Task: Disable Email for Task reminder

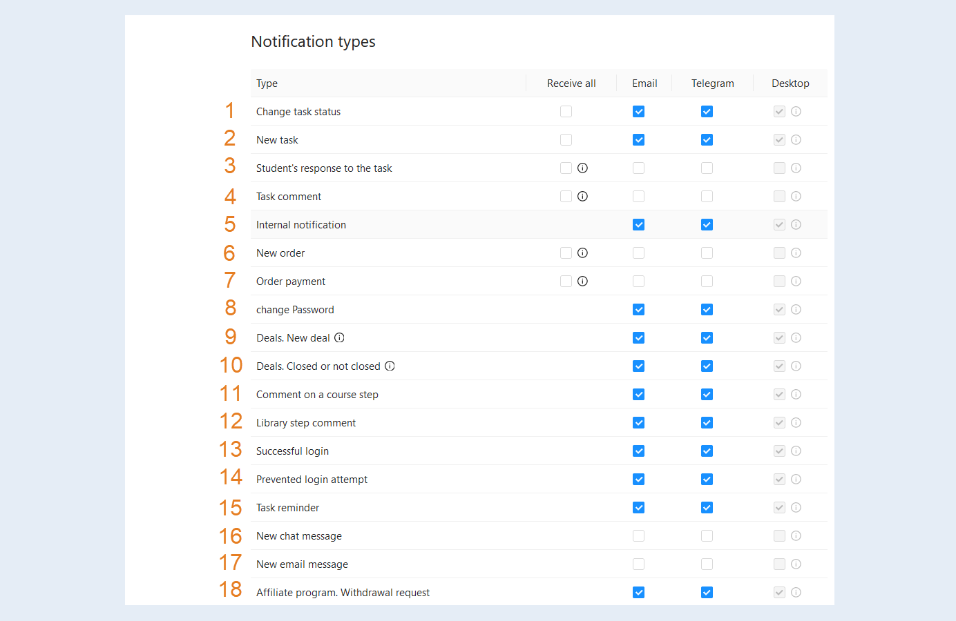Action: click(638, 507)
